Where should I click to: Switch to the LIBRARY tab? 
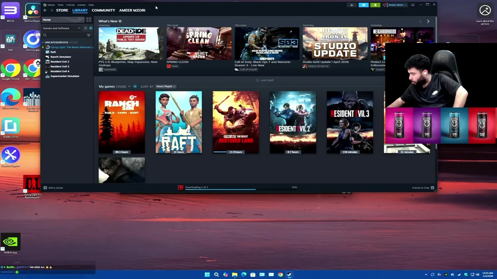(x=80, y=10)
